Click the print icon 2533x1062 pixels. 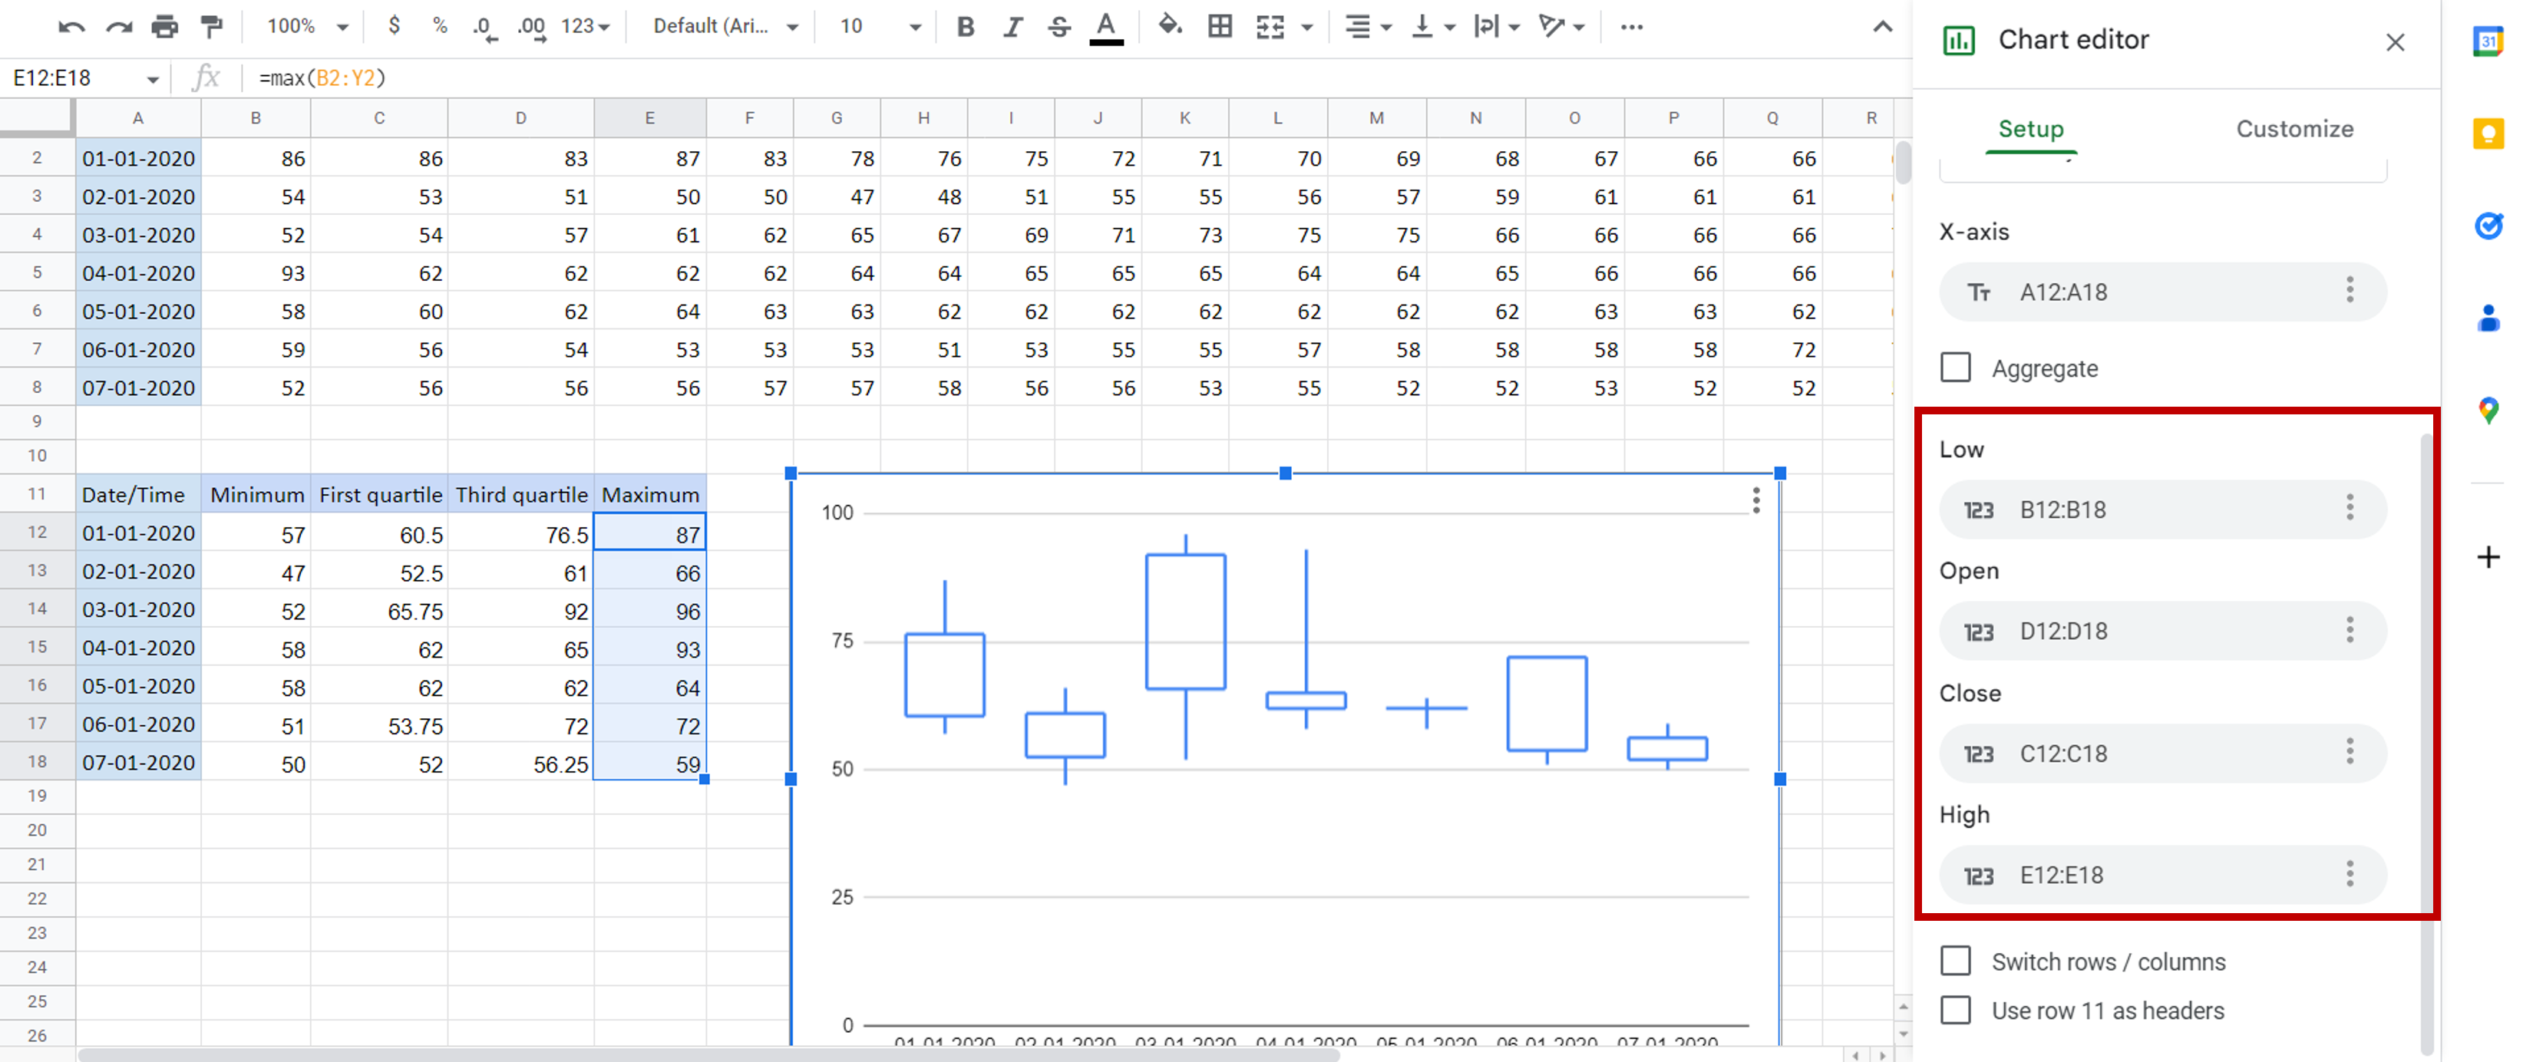pos(165,27)
